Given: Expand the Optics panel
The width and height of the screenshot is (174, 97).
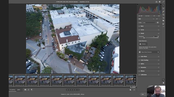Looking at the screenshot, I should point(139,64).
